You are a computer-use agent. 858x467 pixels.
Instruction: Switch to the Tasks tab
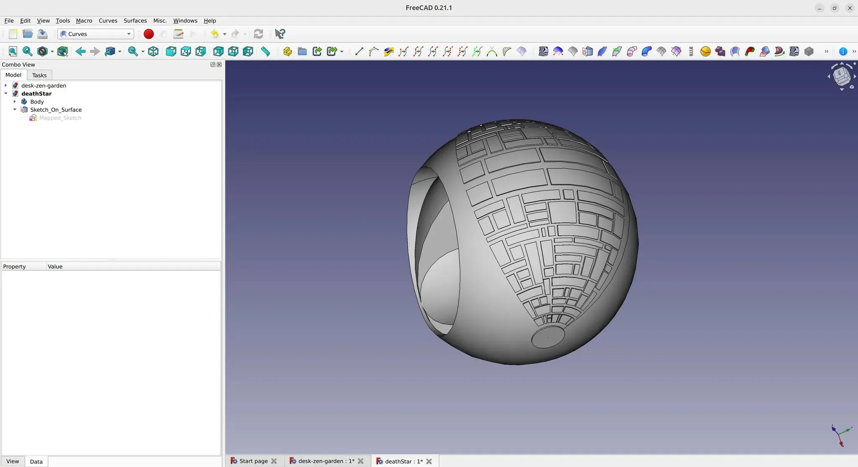point(39,75)
